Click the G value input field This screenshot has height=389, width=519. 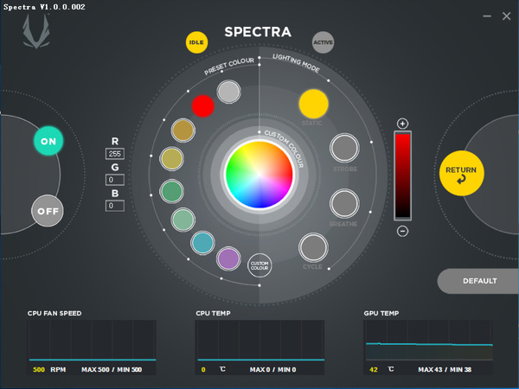tap(115, 180)
